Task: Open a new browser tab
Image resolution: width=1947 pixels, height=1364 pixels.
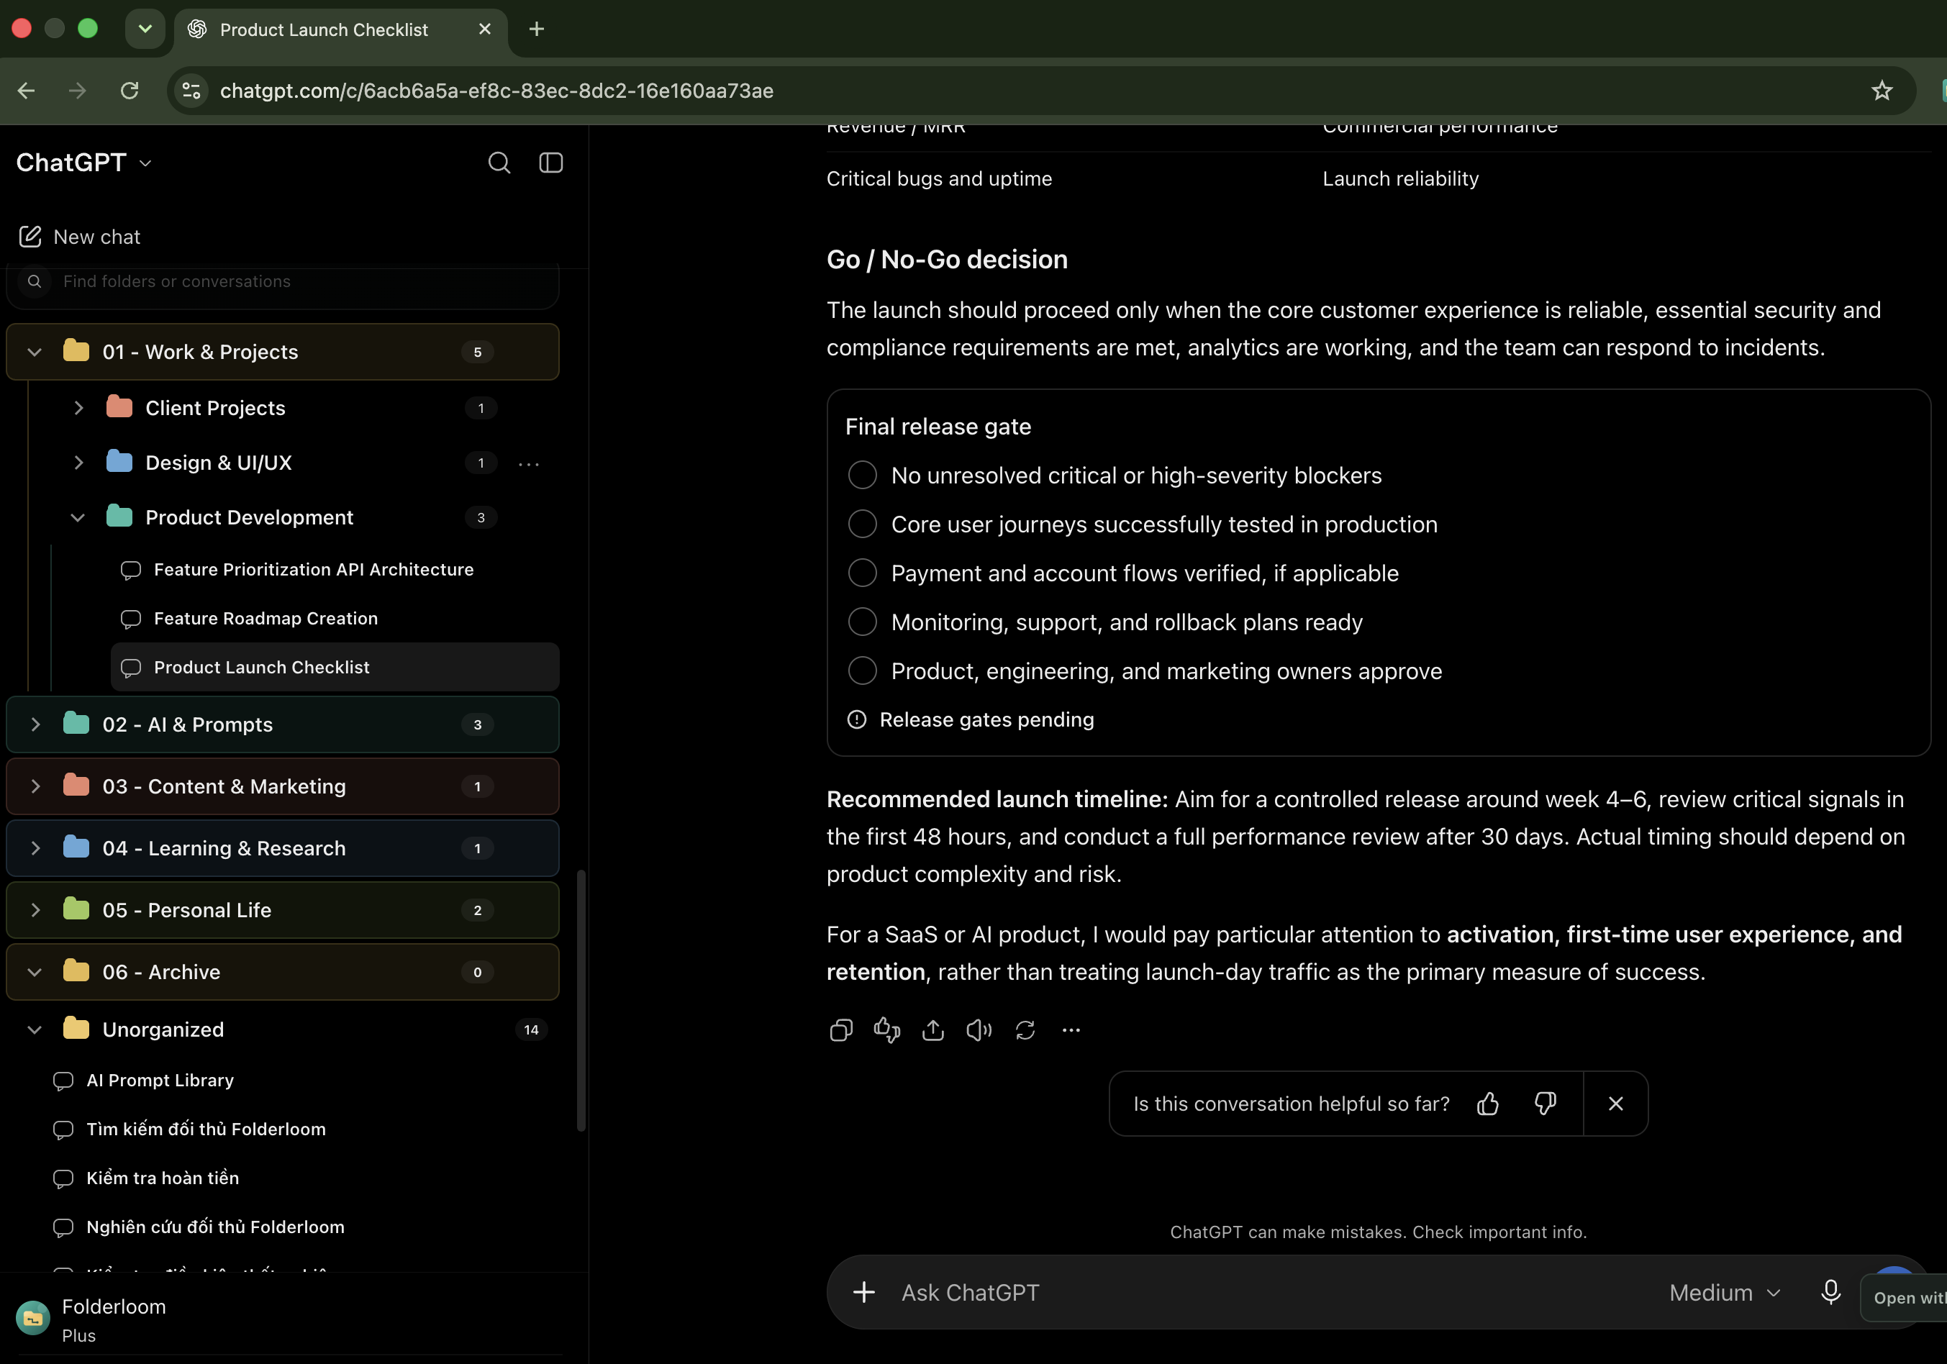Action: coord(536,29)
